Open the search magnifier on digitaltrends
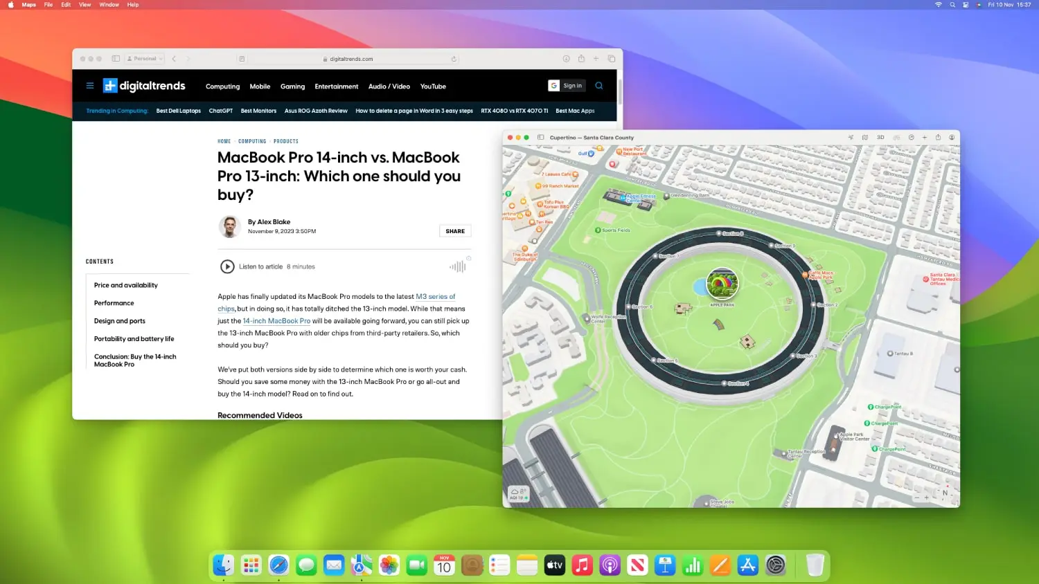1039x584 pixels. pos(598,85)
